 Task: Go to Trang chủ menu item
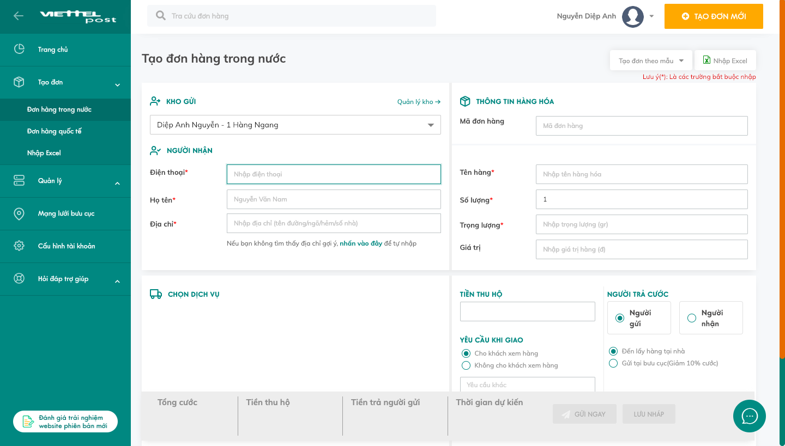pos(65,50)
